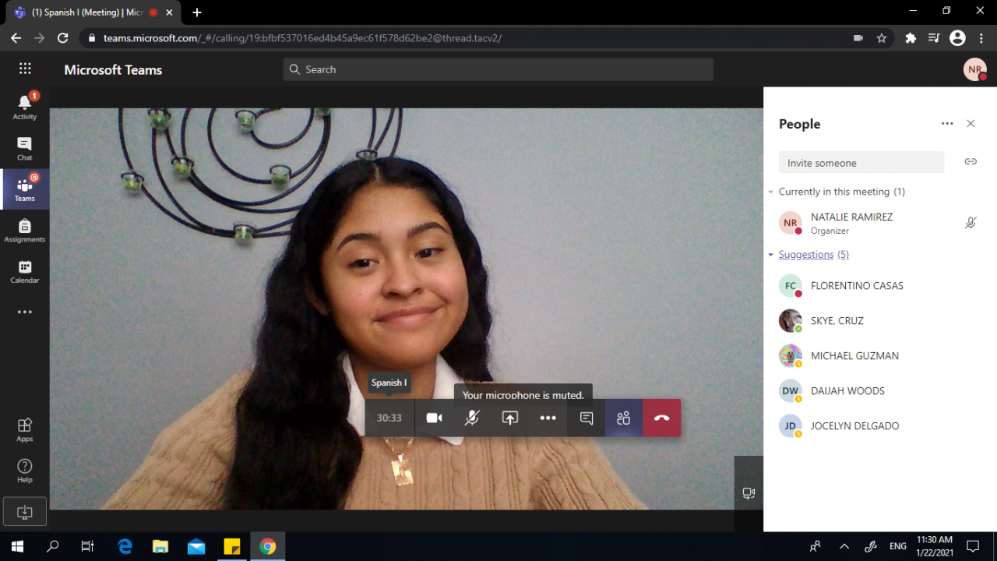Open the Calendar view

(24, 271)
